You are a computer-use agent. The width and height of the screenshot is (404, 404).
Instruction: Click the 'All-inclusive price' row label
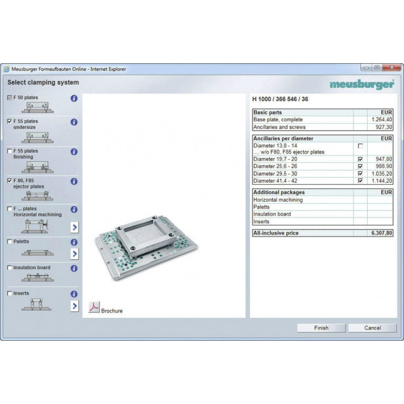(x=275, y=233)
